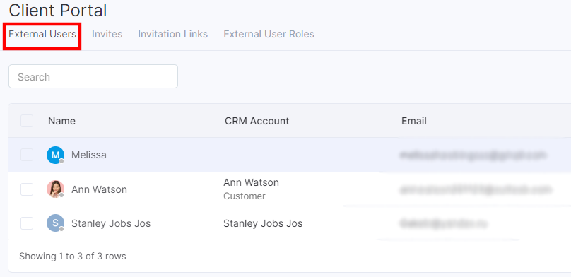Open Stanley Jobs Jos CRM account
571x277 pixels.
tap(263, 223)
